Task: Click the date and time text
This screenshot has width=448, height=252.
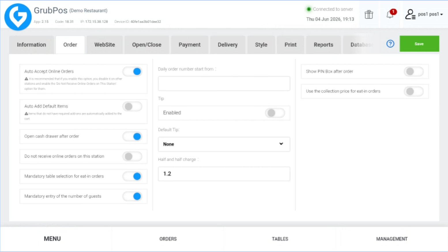Action: click(330, 19)
